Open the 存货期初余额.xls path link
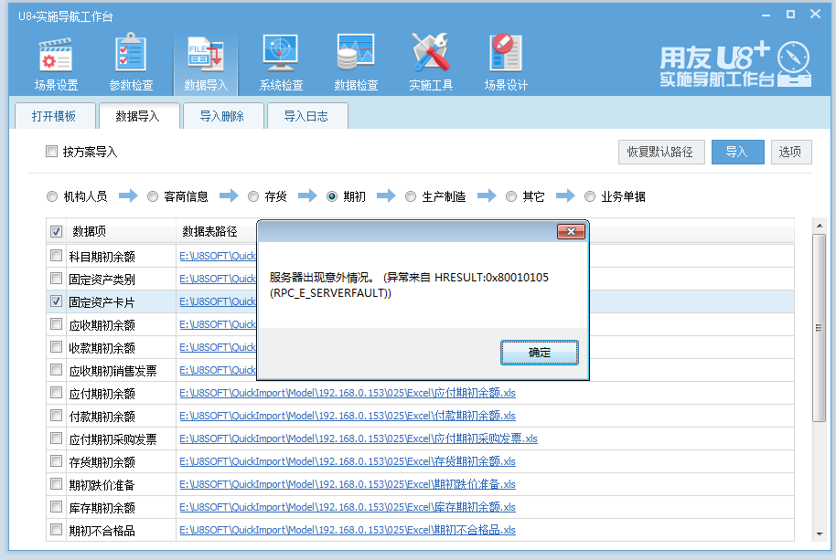Screen dimensions: 836x560 click(x=348, y=461)
